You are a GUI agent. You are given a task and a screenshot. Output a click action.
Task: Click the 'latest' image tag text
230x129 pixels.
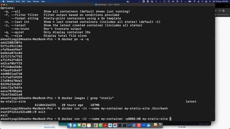tap(191, 101)
